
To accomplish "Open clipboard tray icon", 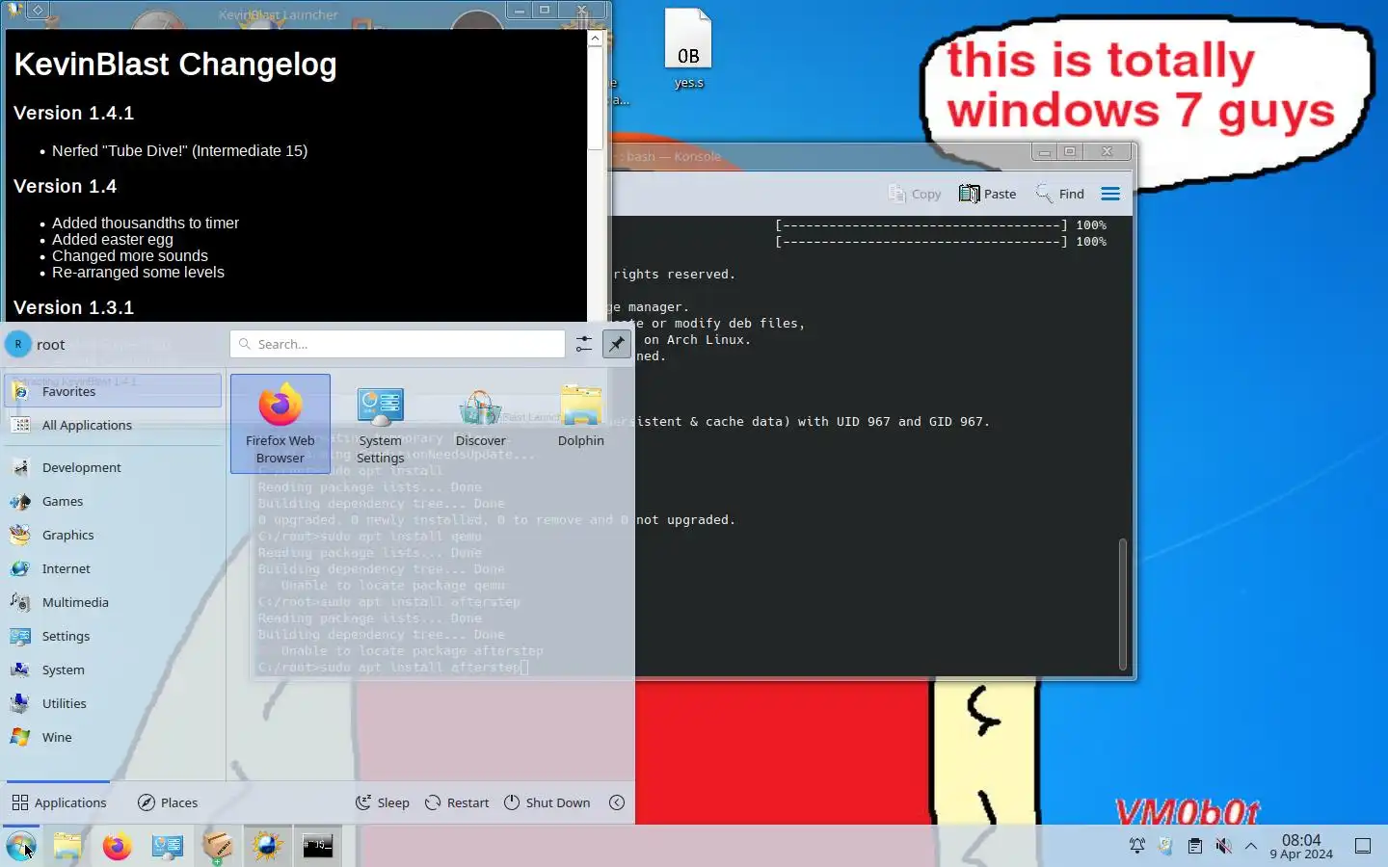I will click(x=1195, y=846).
